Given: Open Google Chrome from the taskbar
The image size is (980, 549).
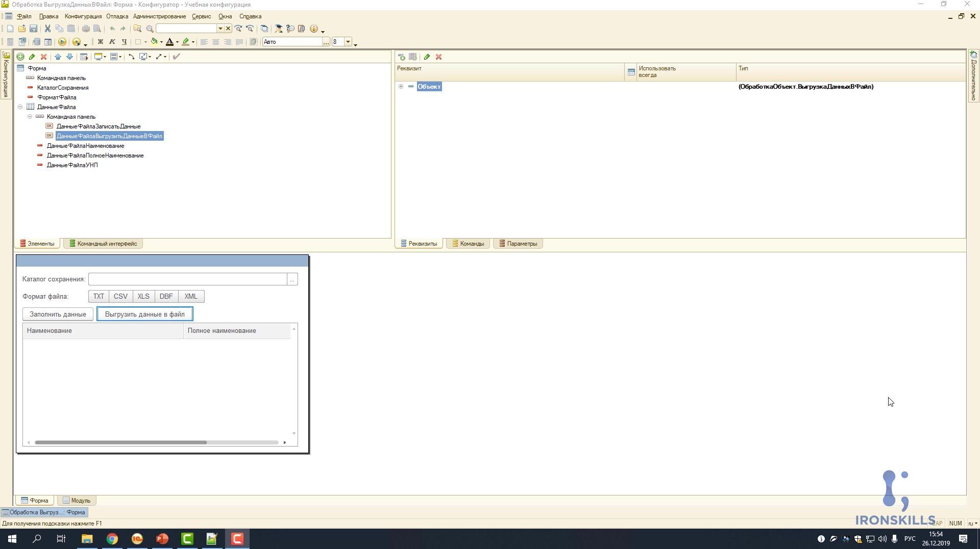Looking at the screenshot, I should [x=112, y=539].
